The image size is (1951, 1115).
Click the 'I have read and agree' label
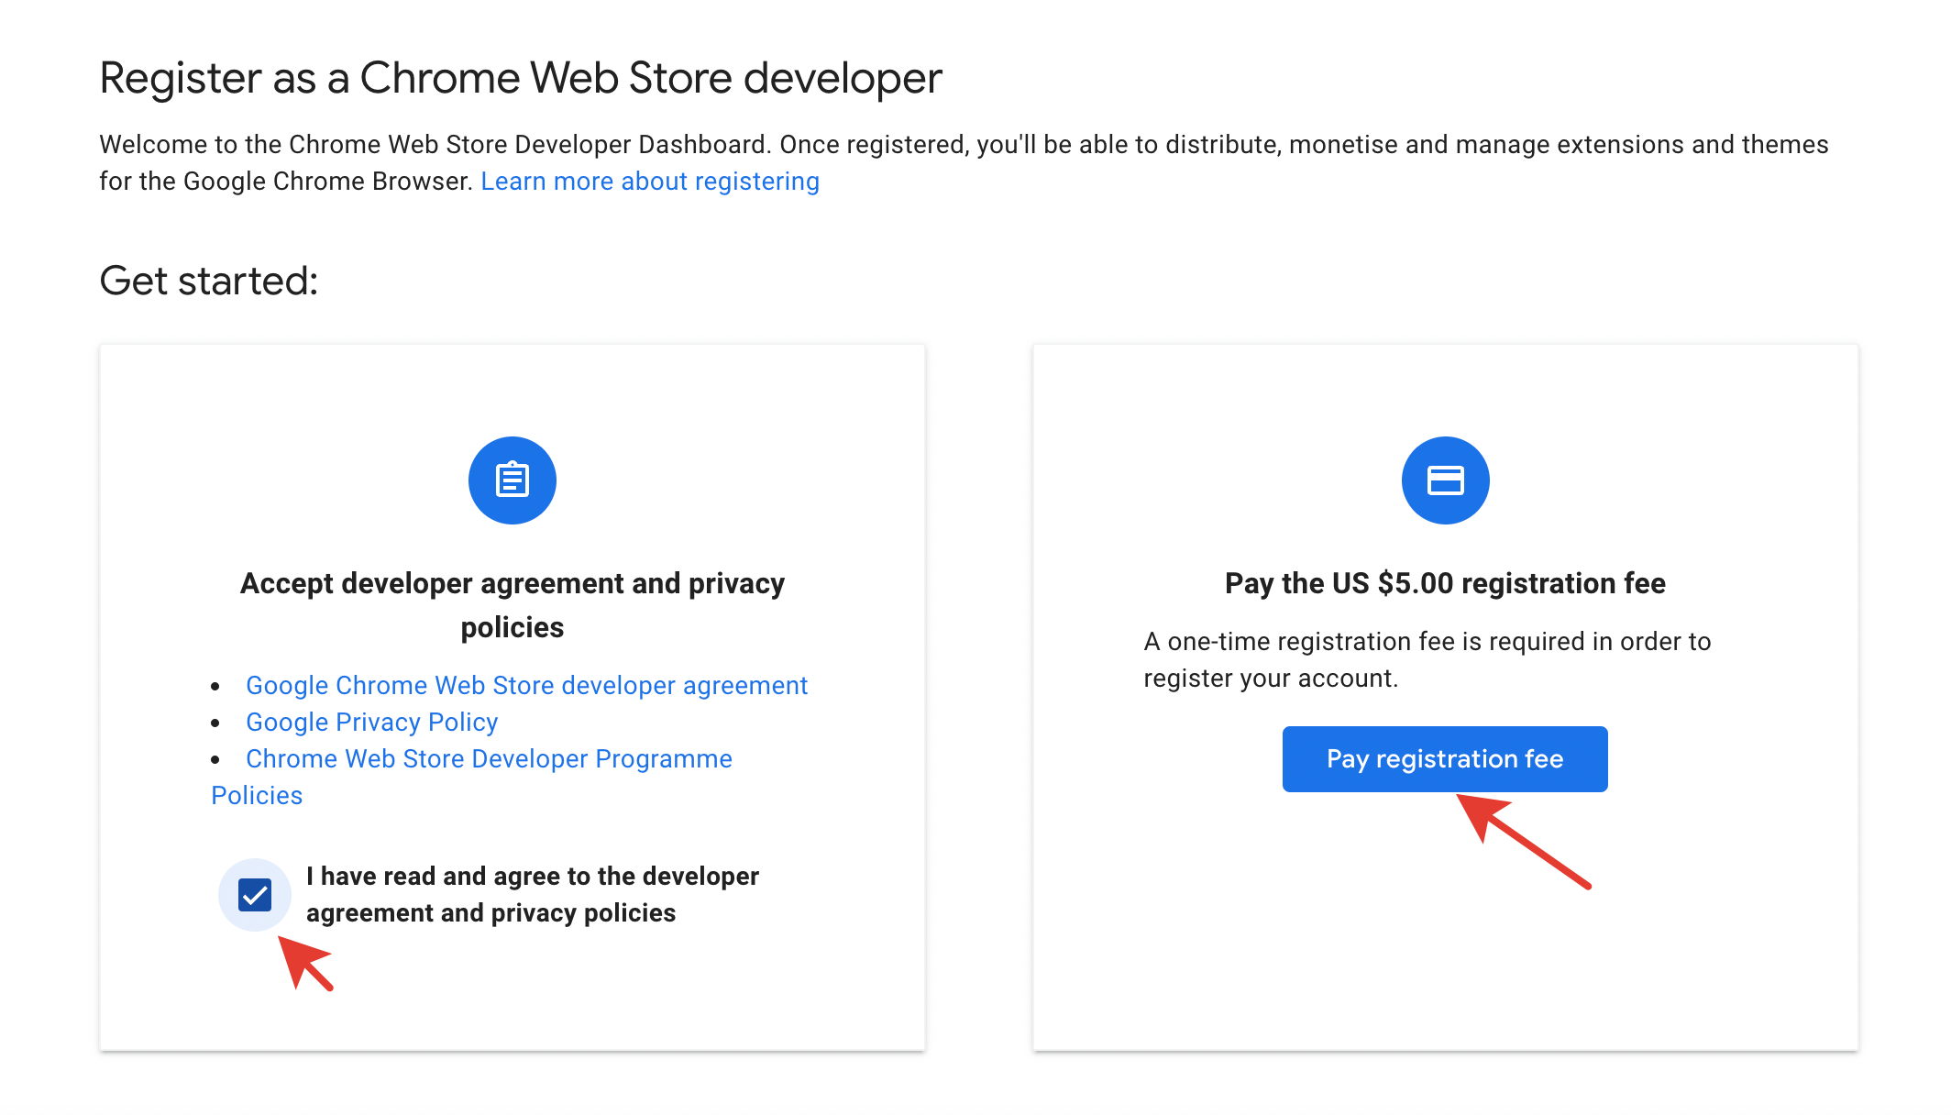coord(532,894)
